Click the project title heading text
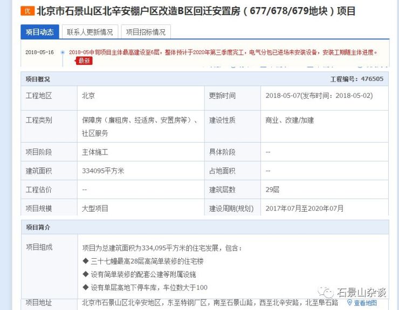Viewport: 399px width, 310px height. (x=196, y=11)
